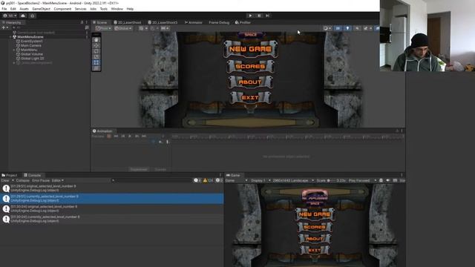Toggle scene lighting with the lightbulb icon
This screenshot has width=475, height=267.
tap(347, 28)
